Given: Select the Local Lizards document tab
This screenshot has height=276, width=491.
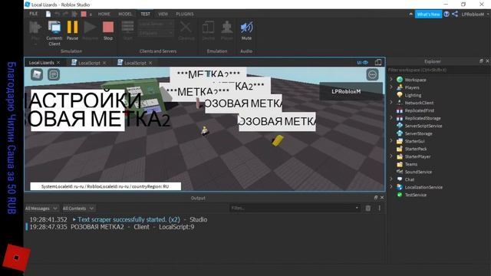Looking at the screenshot, I should 41,63.
